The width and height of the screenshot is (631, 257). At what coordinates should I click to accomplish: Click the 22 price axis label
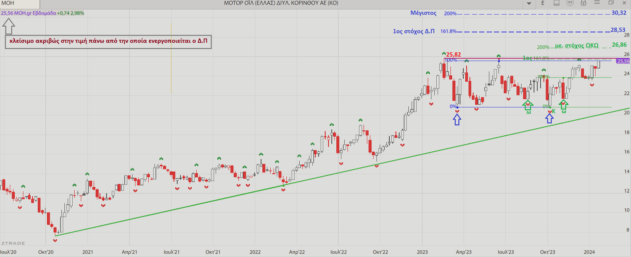click(x=627, y=93)
